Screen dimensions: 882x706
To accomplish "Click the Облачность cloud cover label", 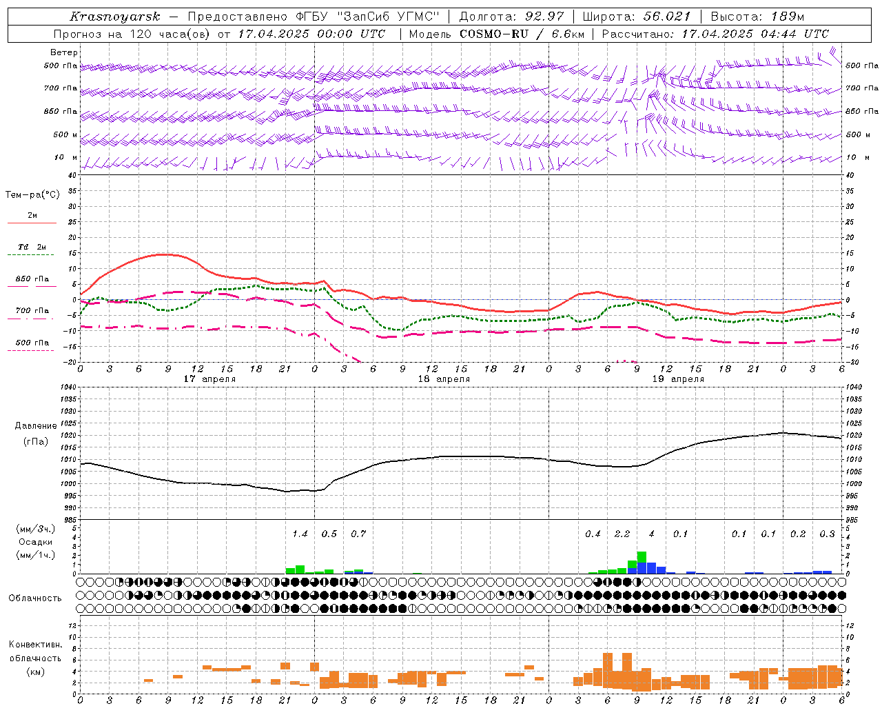I will (35, 598).
